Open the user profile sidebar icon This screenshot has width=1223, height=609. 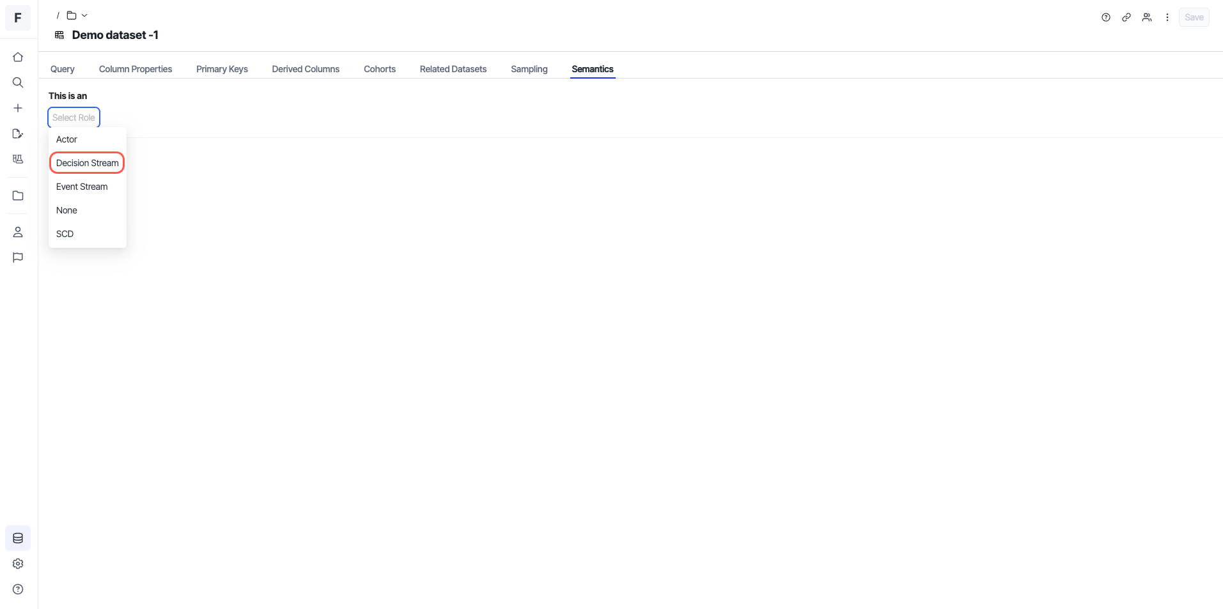click(x=17, y=231)
